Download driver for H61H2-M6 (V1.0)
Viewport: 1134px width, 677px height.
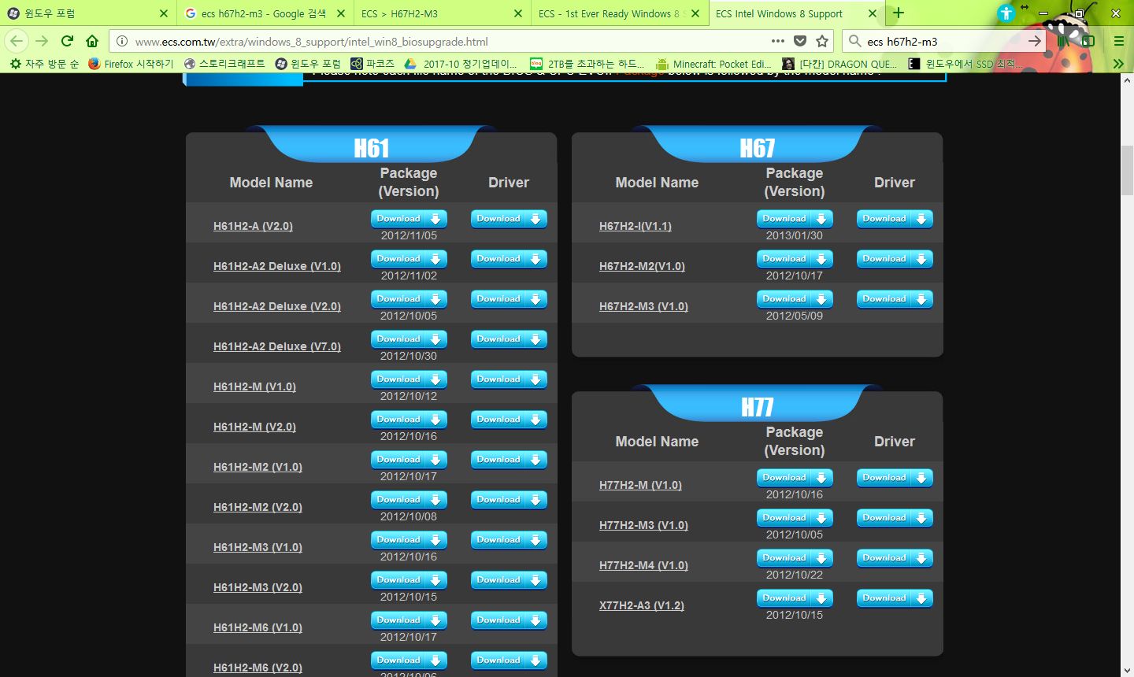(509, 620)
